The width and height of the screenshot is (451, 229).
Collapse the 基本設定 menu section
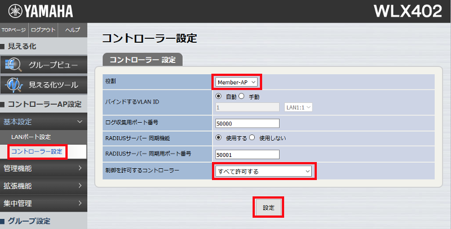tap(43, 122)
